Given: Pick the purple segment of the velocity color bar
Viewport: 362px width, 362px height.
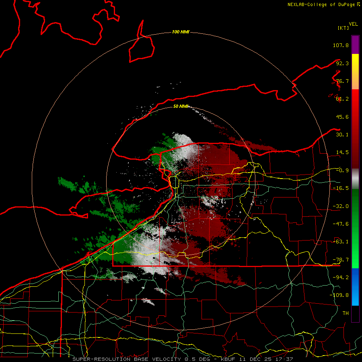Looking at the screenshot, I should coord(355,45).
